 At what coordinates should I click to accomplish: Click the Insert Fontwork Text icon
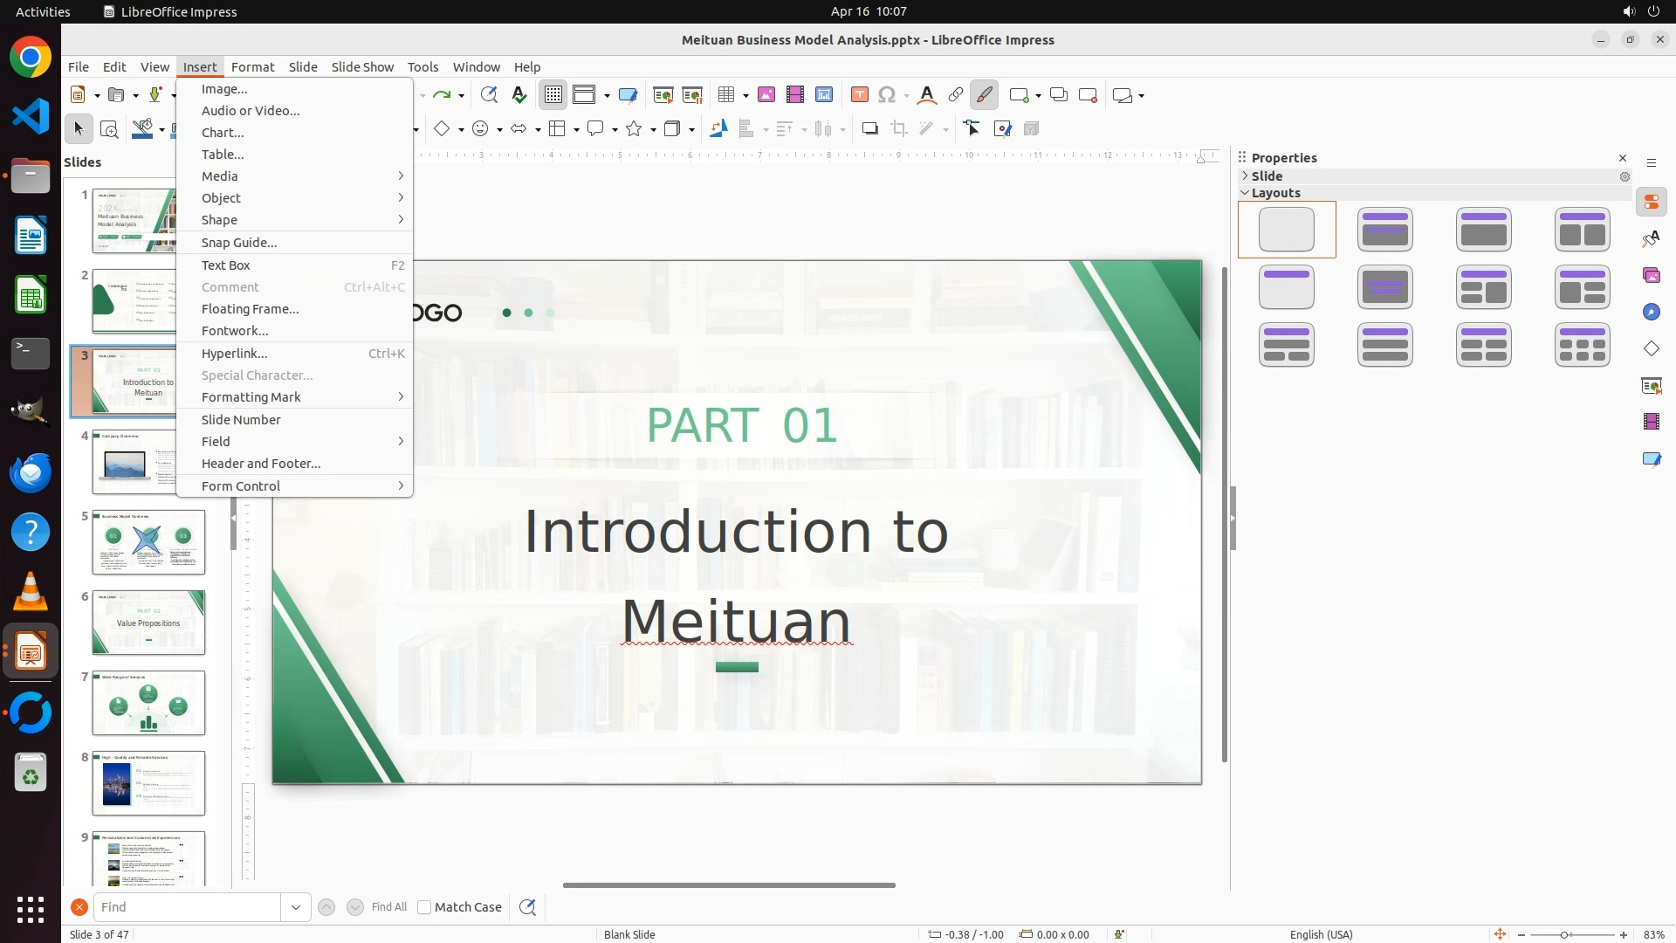927,95
